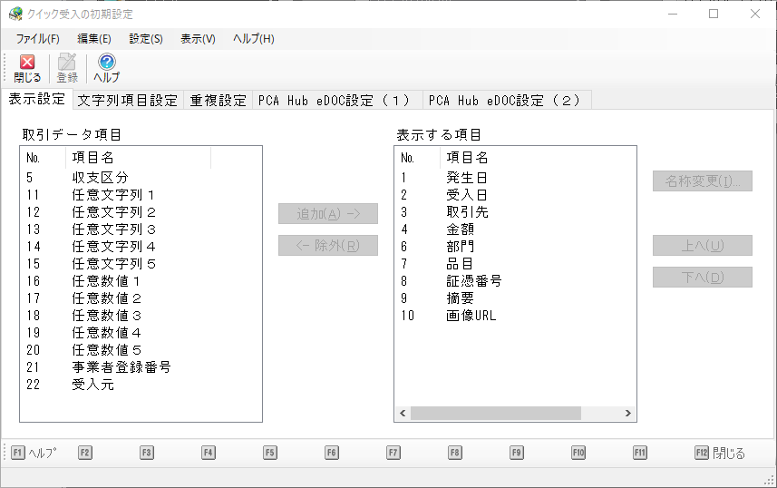
Task: Select 収支区分 row in 取引データ項目
Action: tap(141, 178)
